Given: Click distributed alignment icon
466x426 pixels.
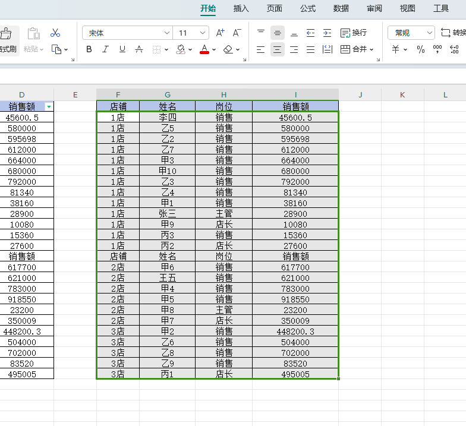Looking at the screenshot, I should [x=327, y=49].
